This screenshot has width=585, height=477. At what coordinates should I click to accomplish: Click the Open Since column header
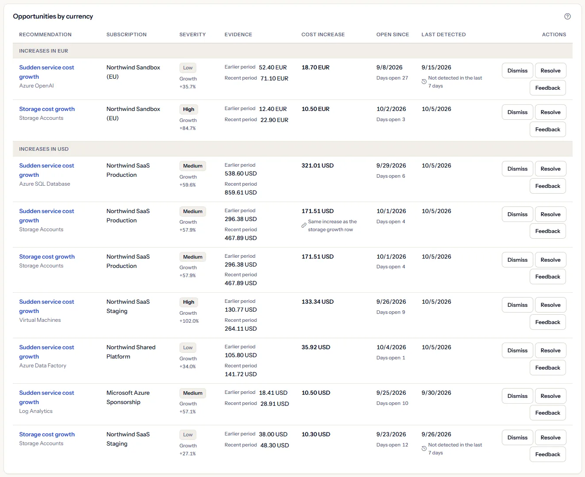pos(393,34)
